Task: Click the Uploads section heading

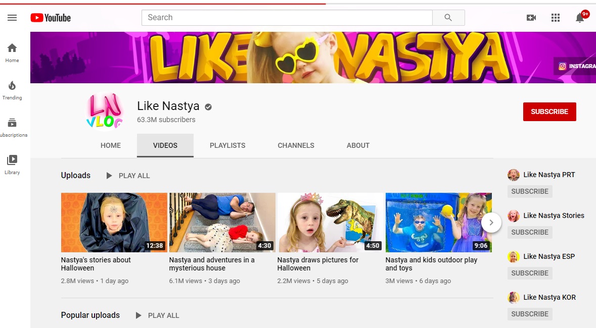Action: click(x=76, y=176)
